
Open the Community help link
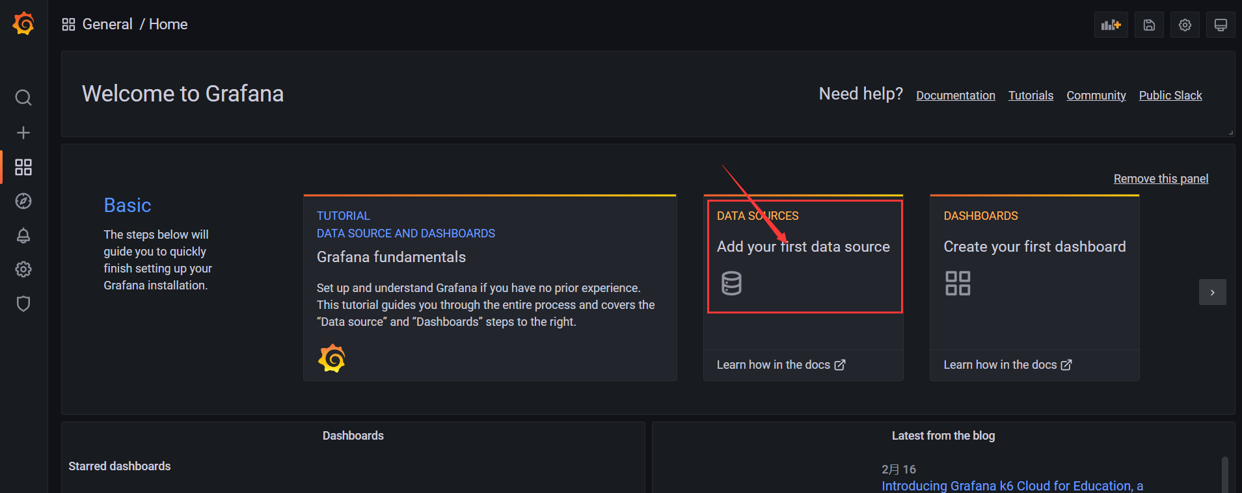pos(1096,96)
